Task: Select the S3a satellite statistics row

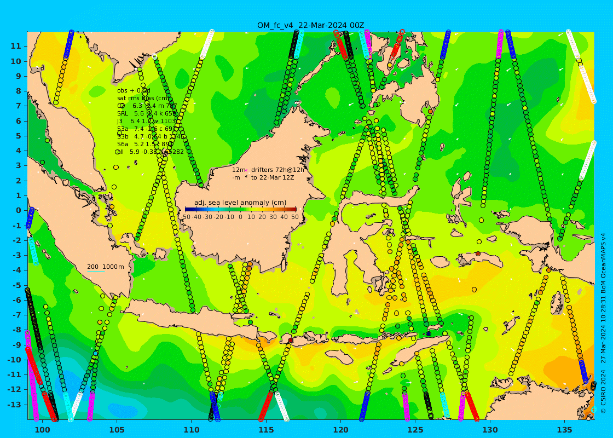Action: click(x=148, y=129)
